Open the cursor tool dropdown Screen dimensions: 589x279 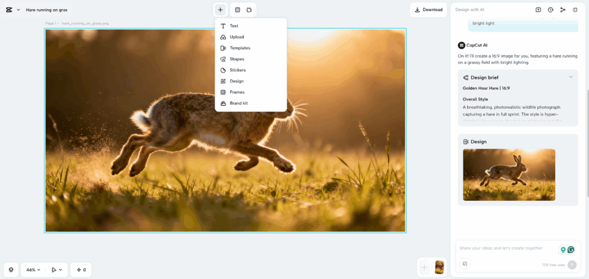point(56,269)
